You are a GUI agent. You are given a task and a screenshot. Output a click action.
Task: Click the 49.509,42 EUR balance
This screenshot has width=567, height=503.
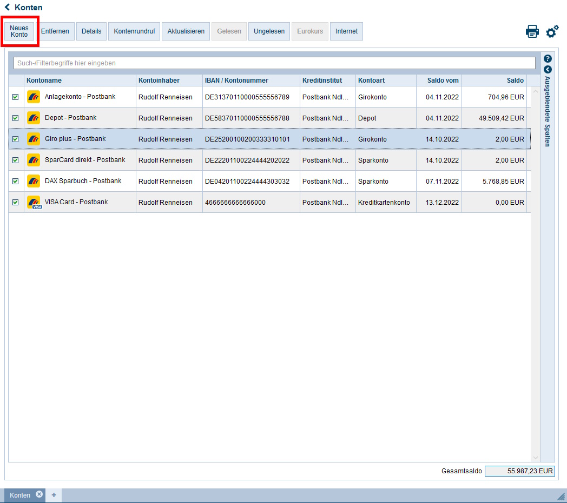[501, 118]
